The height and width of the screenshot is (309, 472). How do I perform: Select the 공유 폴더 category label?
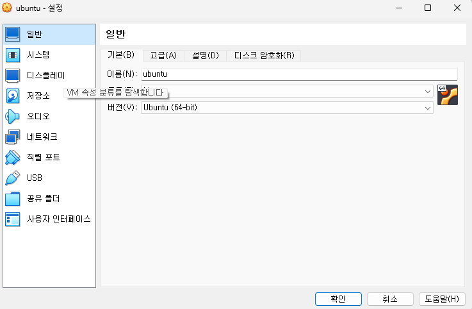[x=44, y=198]
